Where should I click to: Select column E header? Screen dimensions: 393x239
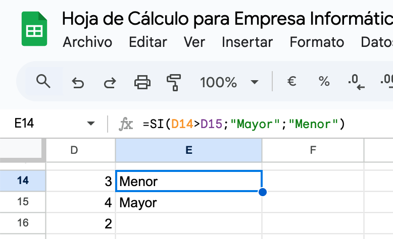tap(188, 150)
